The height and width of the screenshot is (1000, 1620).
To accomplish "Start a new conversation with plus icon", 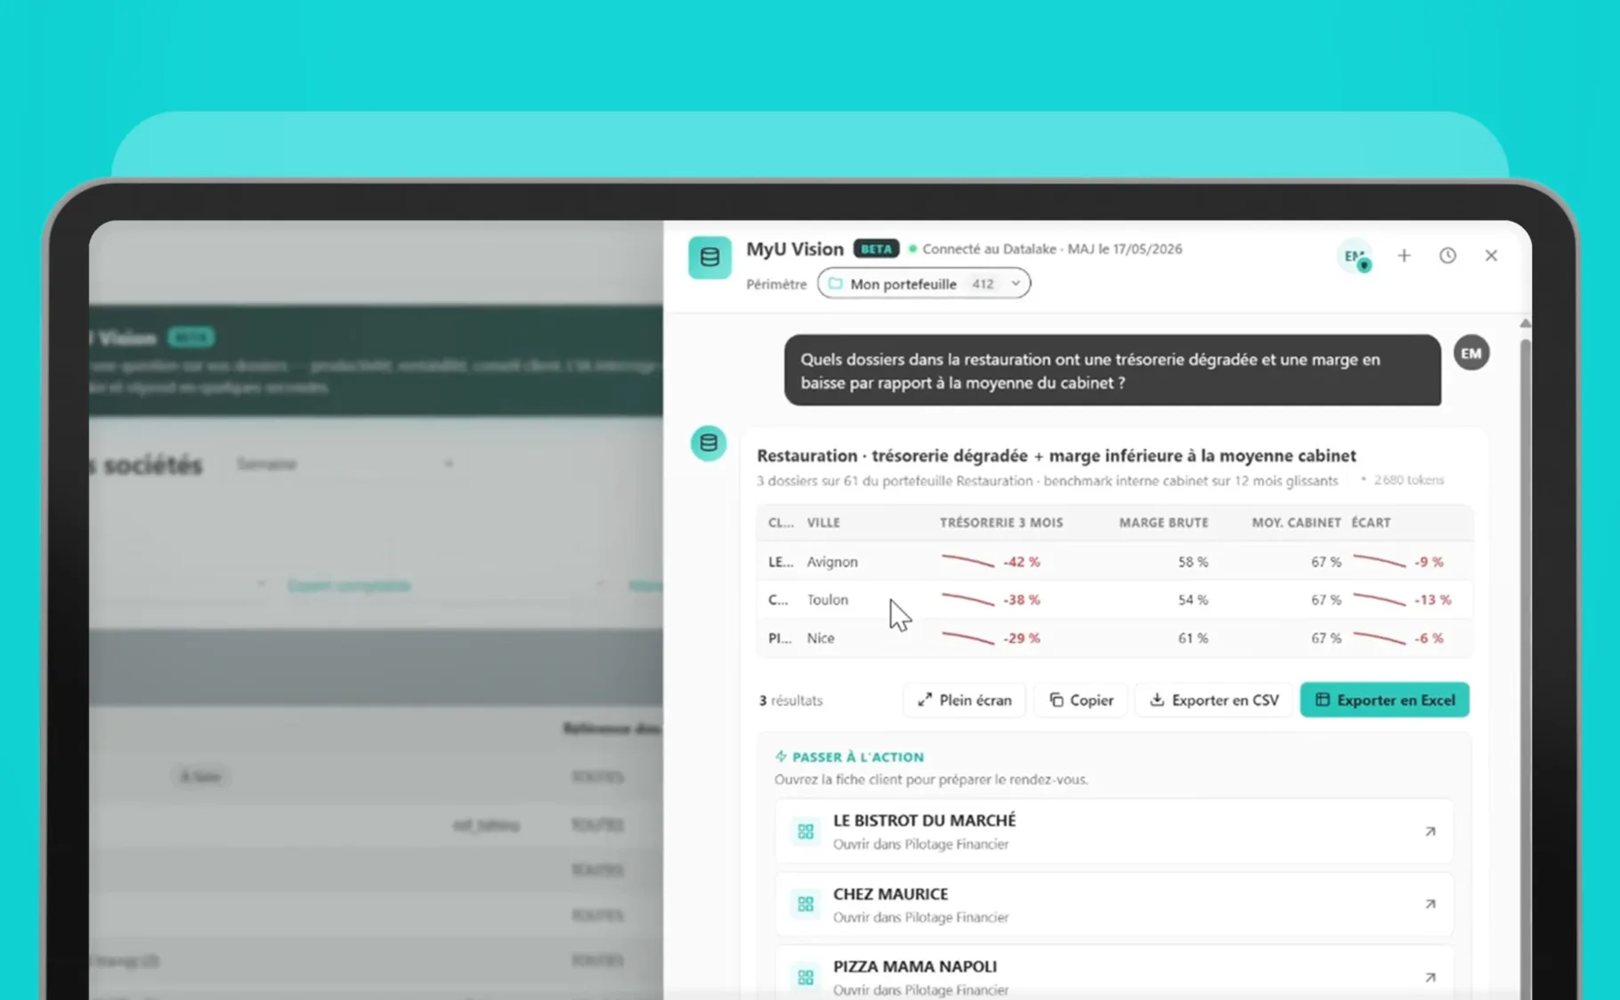I will 1404,256.
